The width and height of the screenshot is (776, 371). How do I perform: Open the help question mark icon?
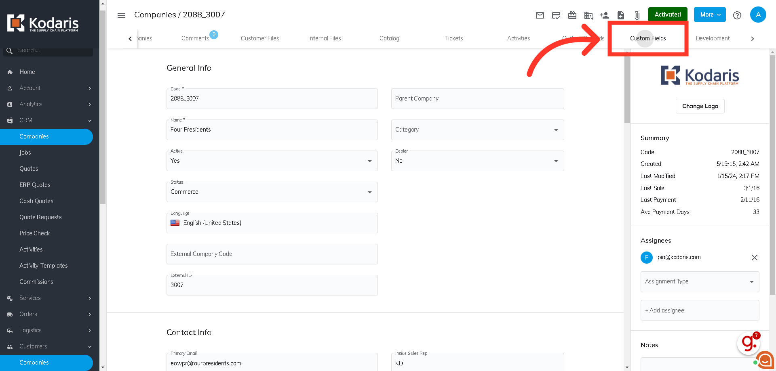point(737,15)
